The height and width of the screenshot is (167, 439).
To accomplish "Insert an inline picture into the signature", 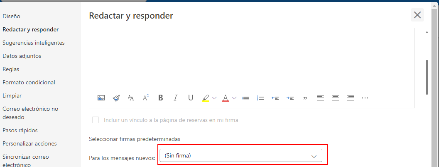I will pos(101,98).
